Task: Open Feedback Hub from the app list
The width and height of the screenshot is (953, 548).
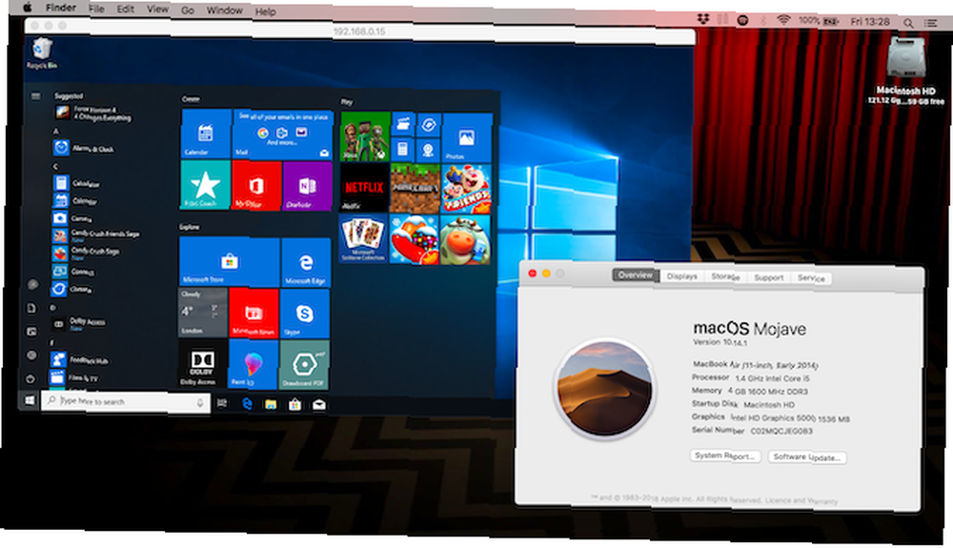Action: coord(80,359)
